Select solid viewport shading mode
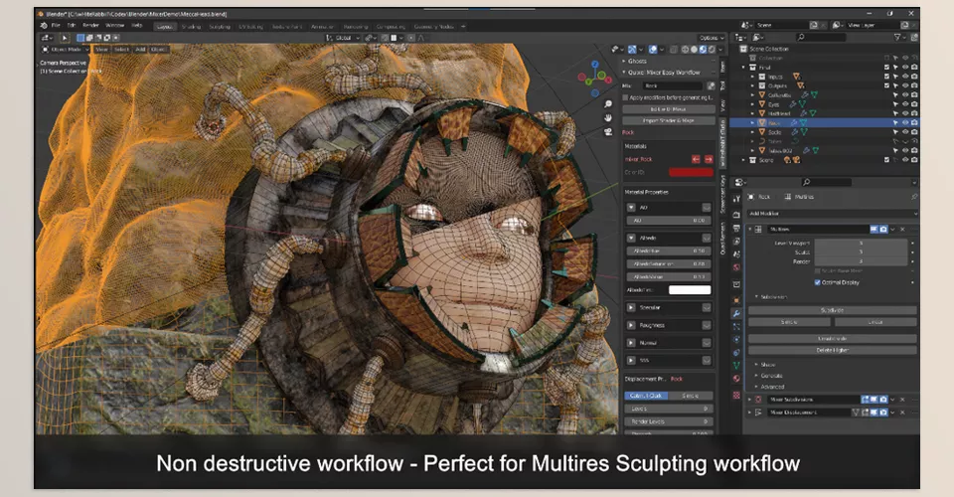The image size is (954, 497). tap(694, 50)
